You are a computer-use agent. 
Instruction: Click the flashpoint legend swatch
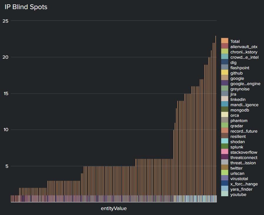pyautogui.click(x=225, y=67)
